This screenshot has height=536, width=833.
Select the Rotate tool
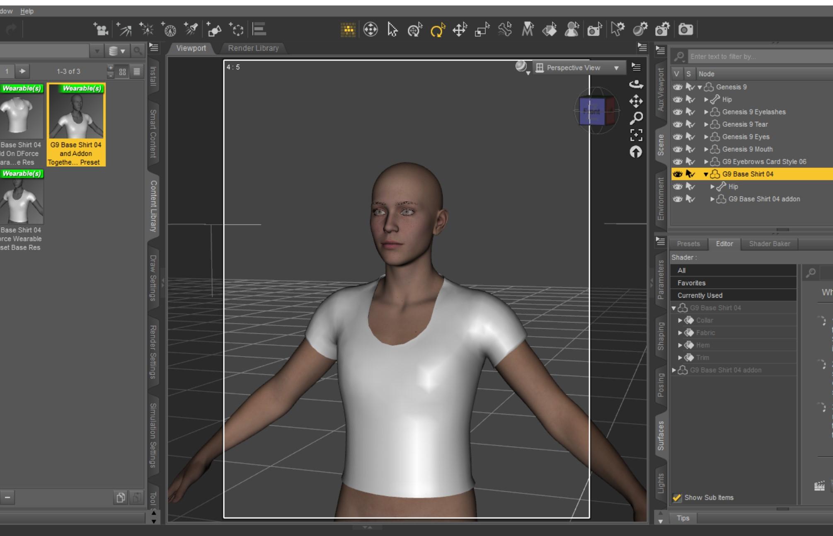[x=437, y=30]
